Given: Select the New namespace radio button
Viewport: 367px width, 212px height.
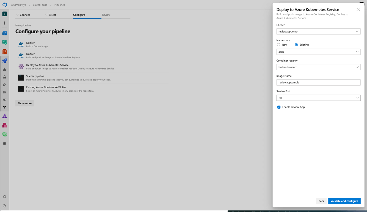Looking at the screenshot, I should click(x=278, y=45).
